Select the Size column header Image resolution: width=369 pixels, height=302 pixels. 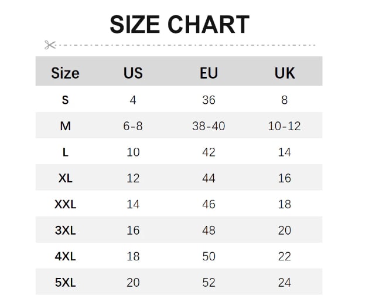65,73
